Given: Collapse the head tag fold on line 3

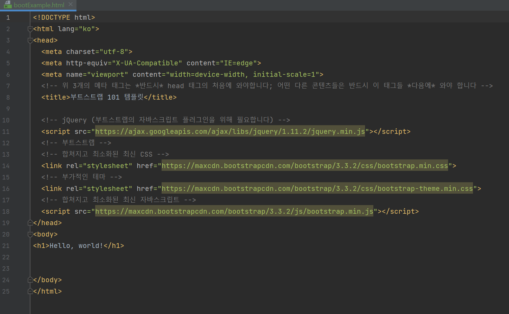Looking at the screenshot, I should 30,40.
